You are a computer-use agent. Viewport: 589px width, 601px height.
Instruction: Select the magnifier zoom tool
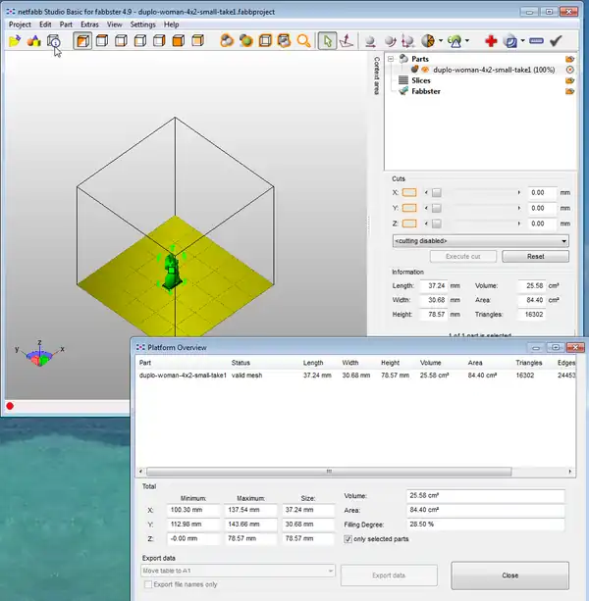(x=303, y=41)
